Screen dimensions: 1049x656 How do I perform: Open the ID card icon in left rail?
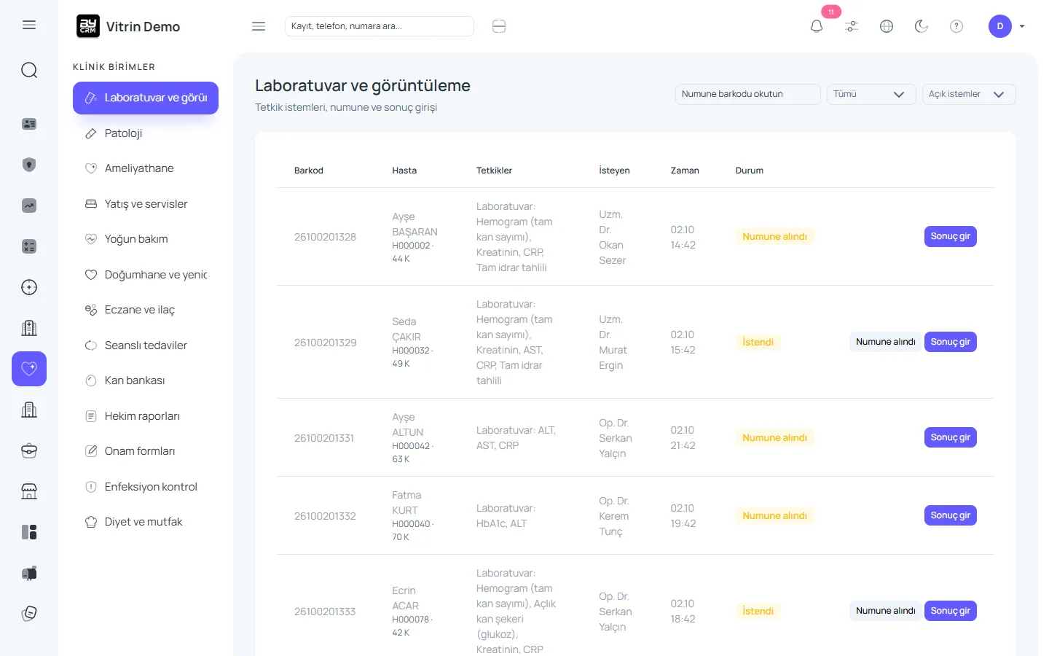pyautogui.click(x=29, y=124)
